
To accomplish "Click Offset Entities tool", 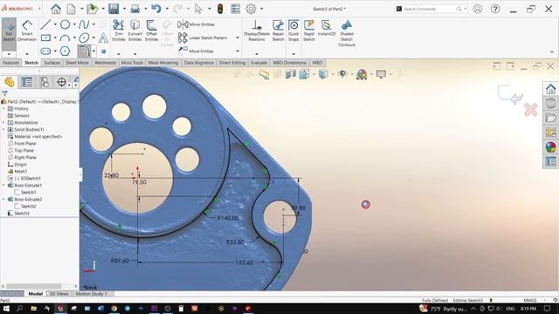I will coord(151,31).
